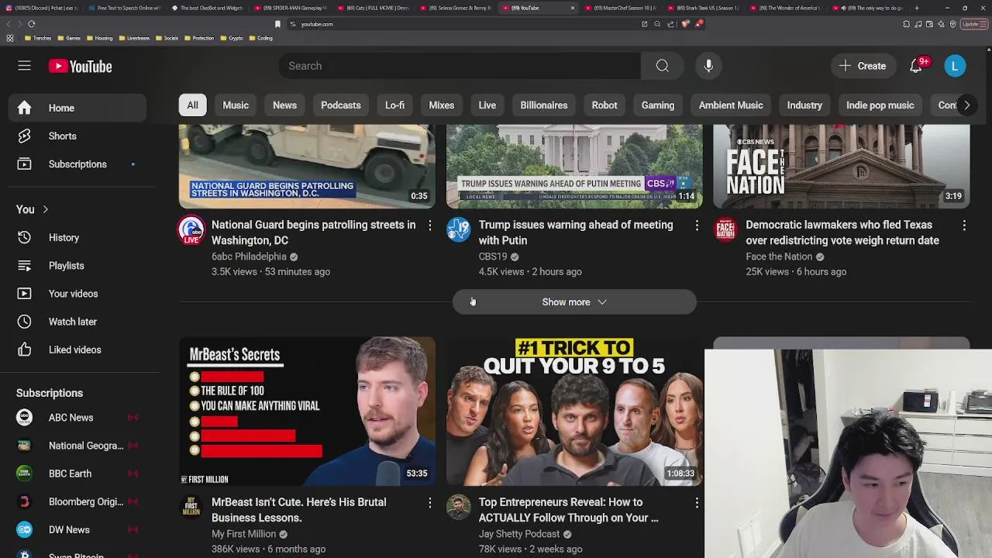Open DW News subscription channel
Screen dimensions: 992x558
pyautogui.click(x=77, y=529)
